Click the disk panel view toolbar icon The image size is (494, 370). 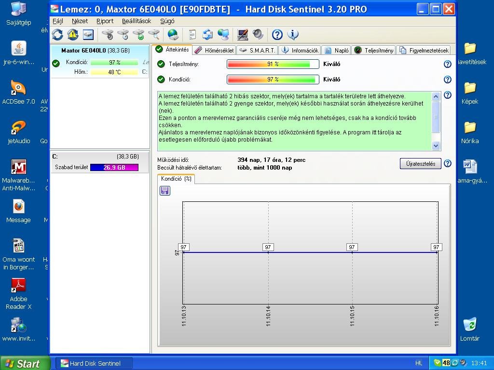(88, 35)
